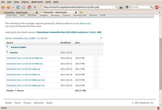The image size is (162, 110).
Task: Tick checkbox for the i686-pae.zip file
Action: click(96, 80)
